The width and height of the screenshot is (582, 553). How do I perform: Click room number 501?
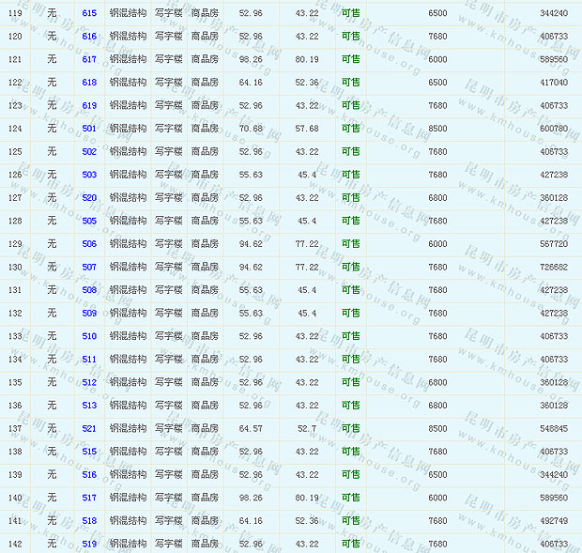click(x=89, y=129)
